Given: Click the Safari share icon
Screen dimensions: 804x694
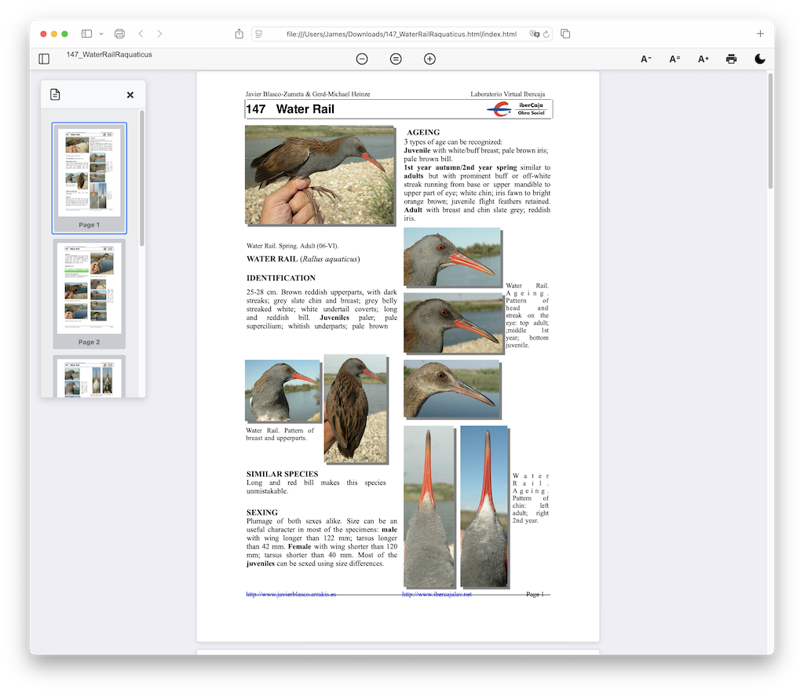Looking at the screenshot, I should pyautogui.click(x=239, y=34).
